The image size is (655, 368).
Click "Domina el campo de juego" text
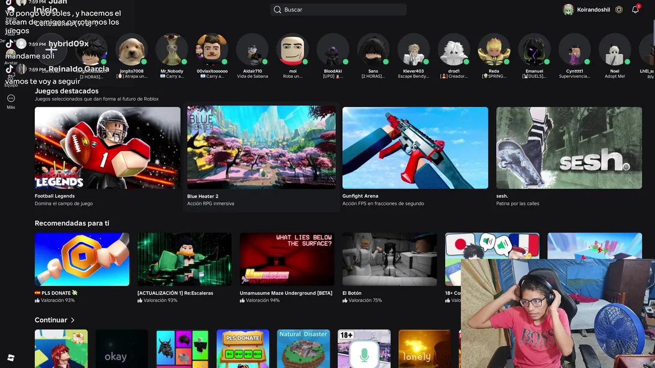(x=64, y=203)
